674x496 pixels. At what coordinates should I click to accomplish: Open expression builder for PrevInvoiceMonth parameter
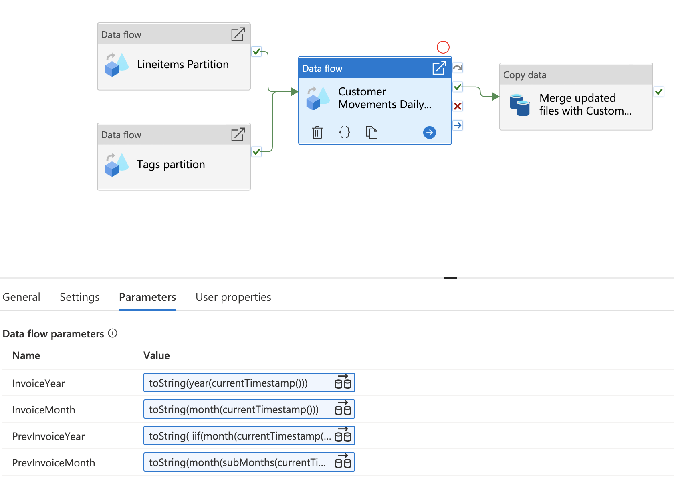pos(343,462)
